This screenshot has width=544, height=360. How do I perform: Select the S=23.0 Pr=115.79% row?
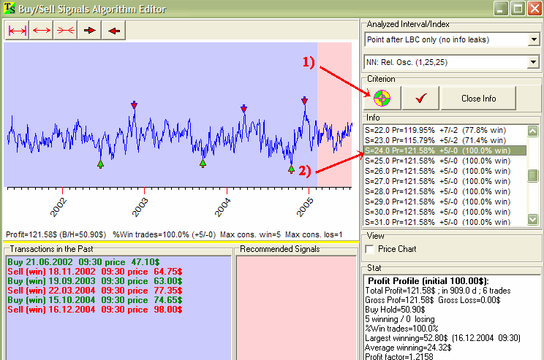[x=445, y=140]
